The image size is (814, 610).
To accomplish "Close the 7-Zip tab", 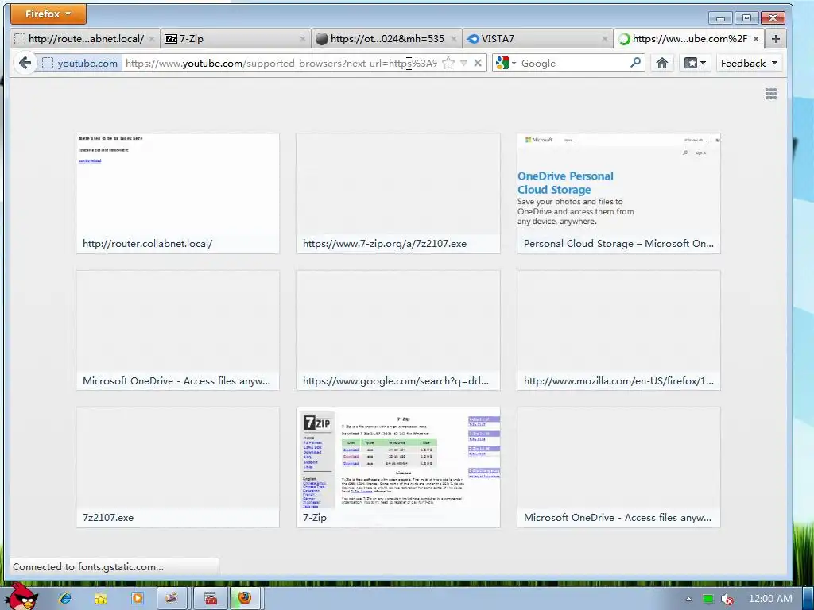I will pyautogui.click(x=303, y=39).
